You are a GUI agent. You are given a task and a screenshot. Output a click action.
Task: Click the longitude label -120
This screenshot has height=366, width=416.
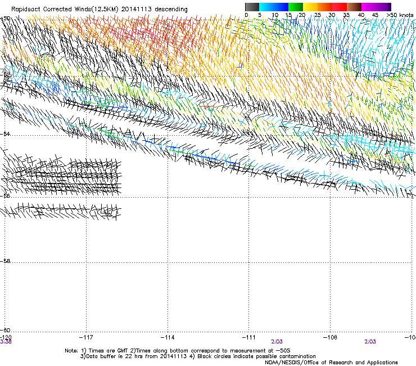(6, 337)
